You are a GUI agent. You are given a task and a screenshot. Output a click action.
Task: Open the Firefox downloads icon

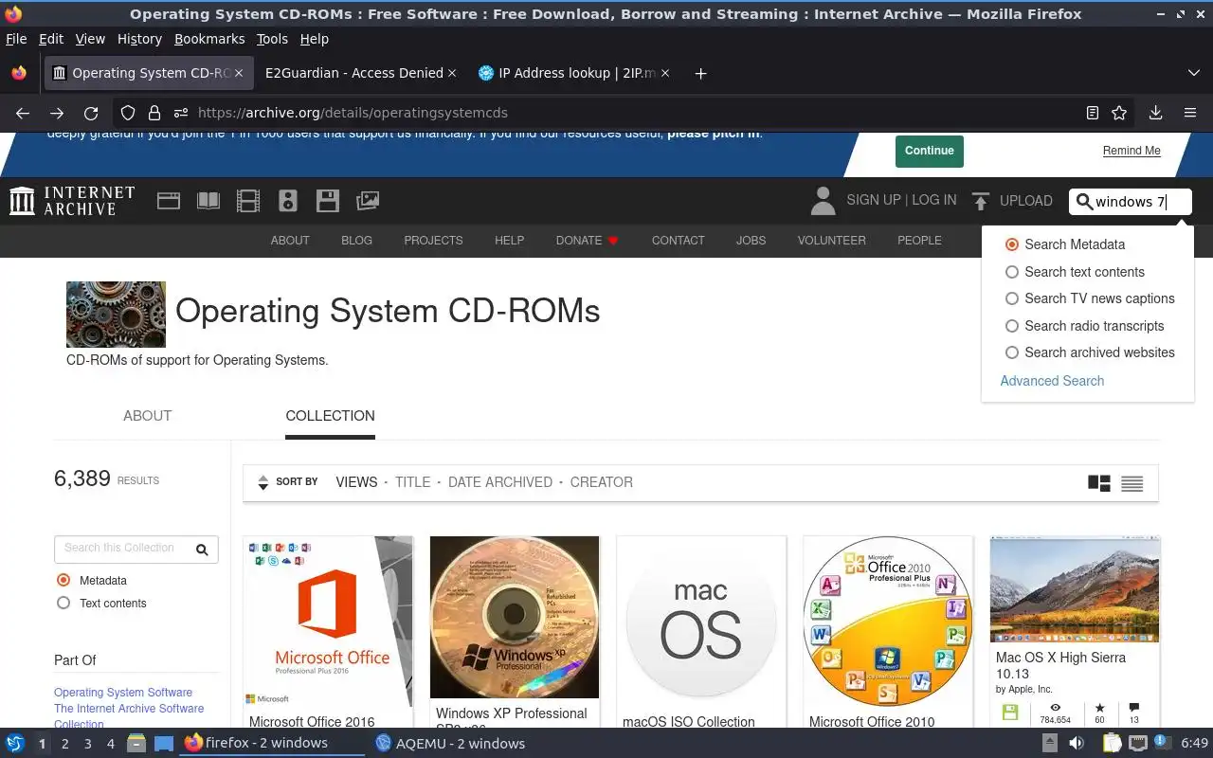(1155, 113)
